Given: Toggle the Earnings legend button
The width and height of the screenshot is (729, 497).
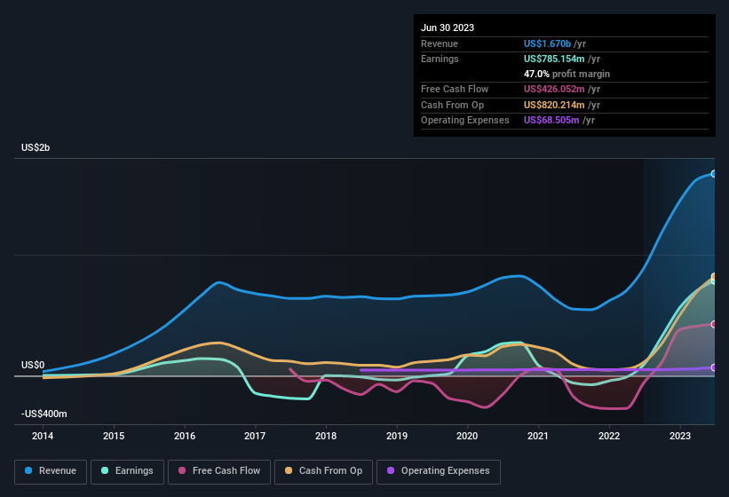Looking at the screenshot, I should point(127,470).
